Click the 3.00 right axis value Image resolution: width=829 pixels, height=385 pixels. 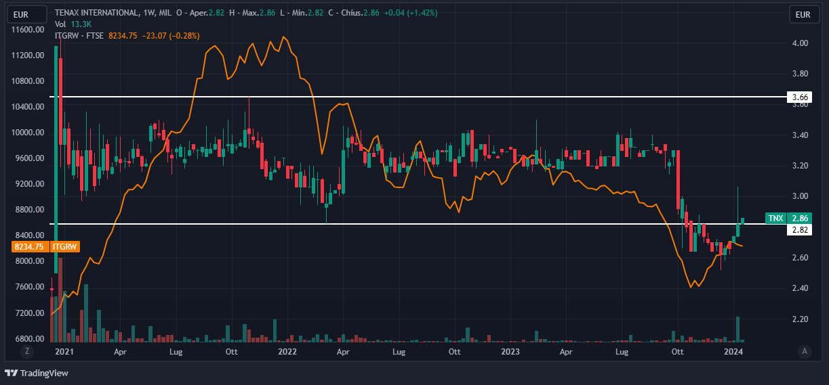tap(800, 196)
